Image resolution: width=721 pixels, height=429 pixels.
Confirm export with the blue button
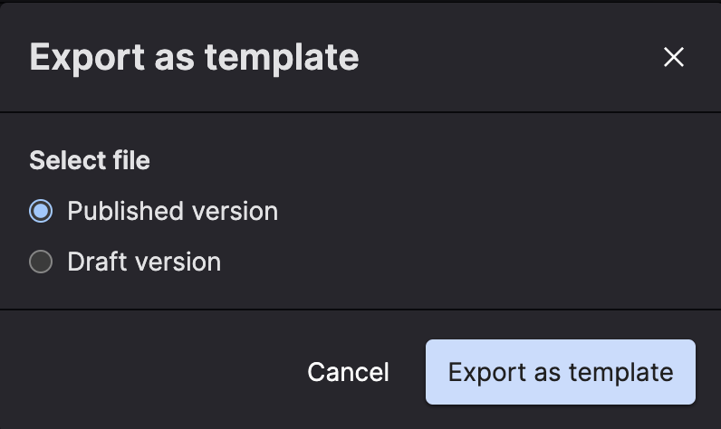click(x=560, y=372)
